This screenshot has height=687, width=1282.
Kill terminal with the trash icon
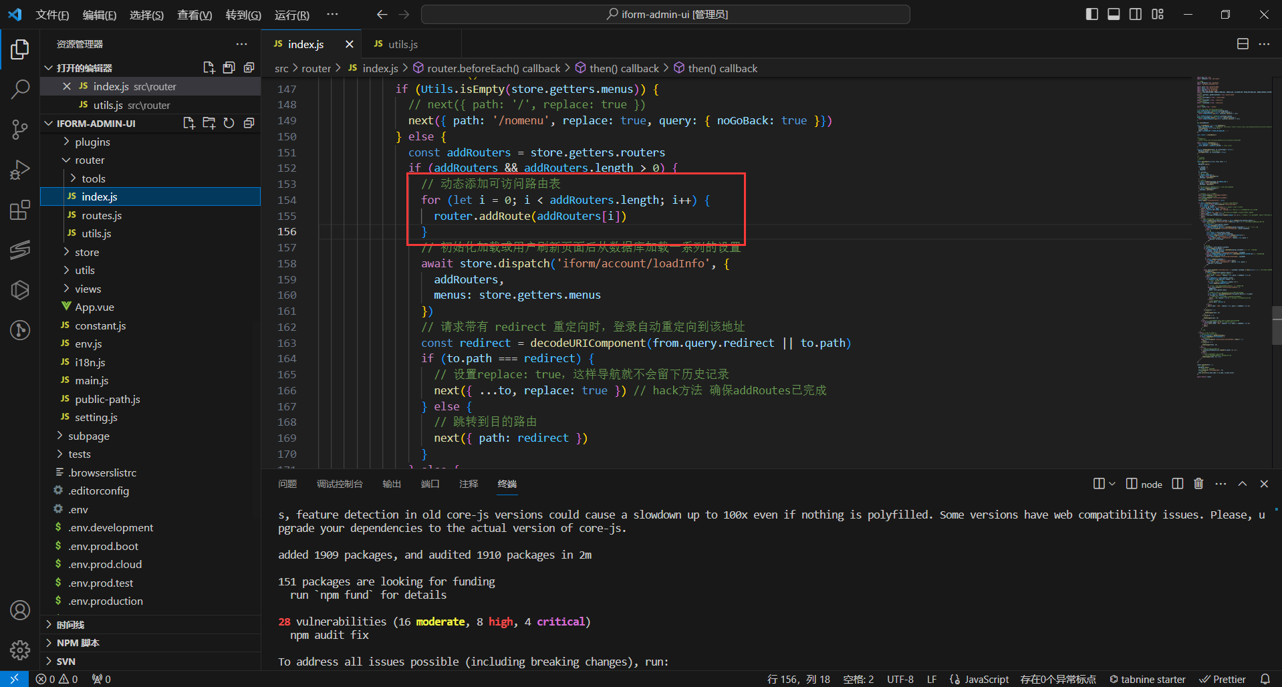(x=1198, y=484)
